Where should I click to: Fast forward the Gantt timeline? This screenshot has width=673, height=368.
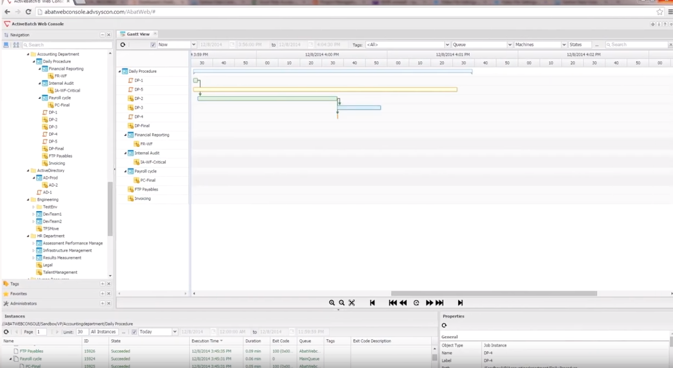[430, 303]
